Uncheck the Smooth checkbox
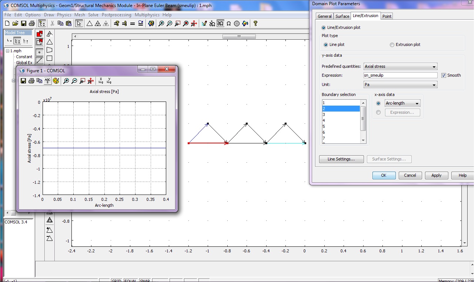 tap(444, 75)
